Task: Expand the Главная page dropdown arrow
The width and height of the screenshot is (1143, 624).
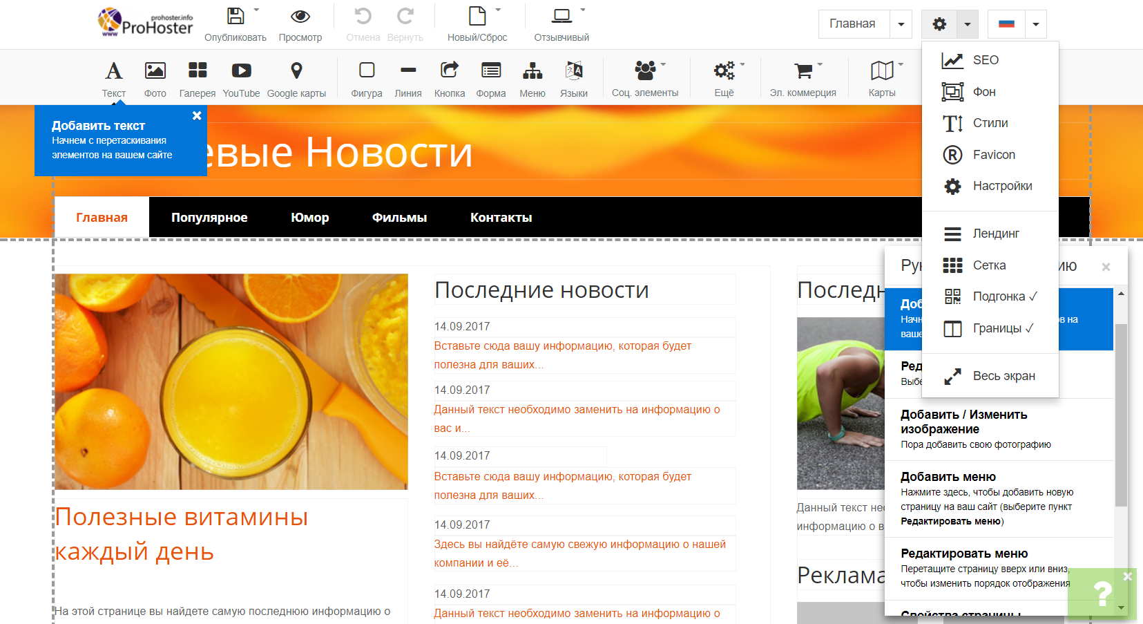Action: click(x=901, y=25)
